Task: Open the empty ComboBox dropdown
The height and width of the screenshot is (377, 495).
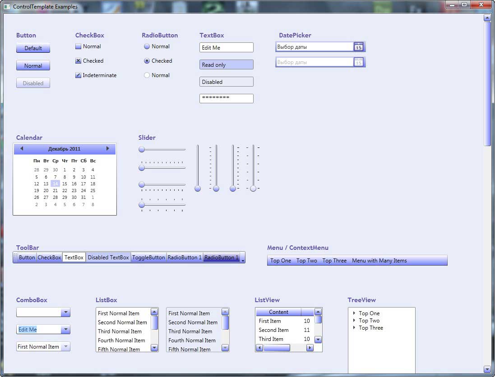Action: point(65,313)
